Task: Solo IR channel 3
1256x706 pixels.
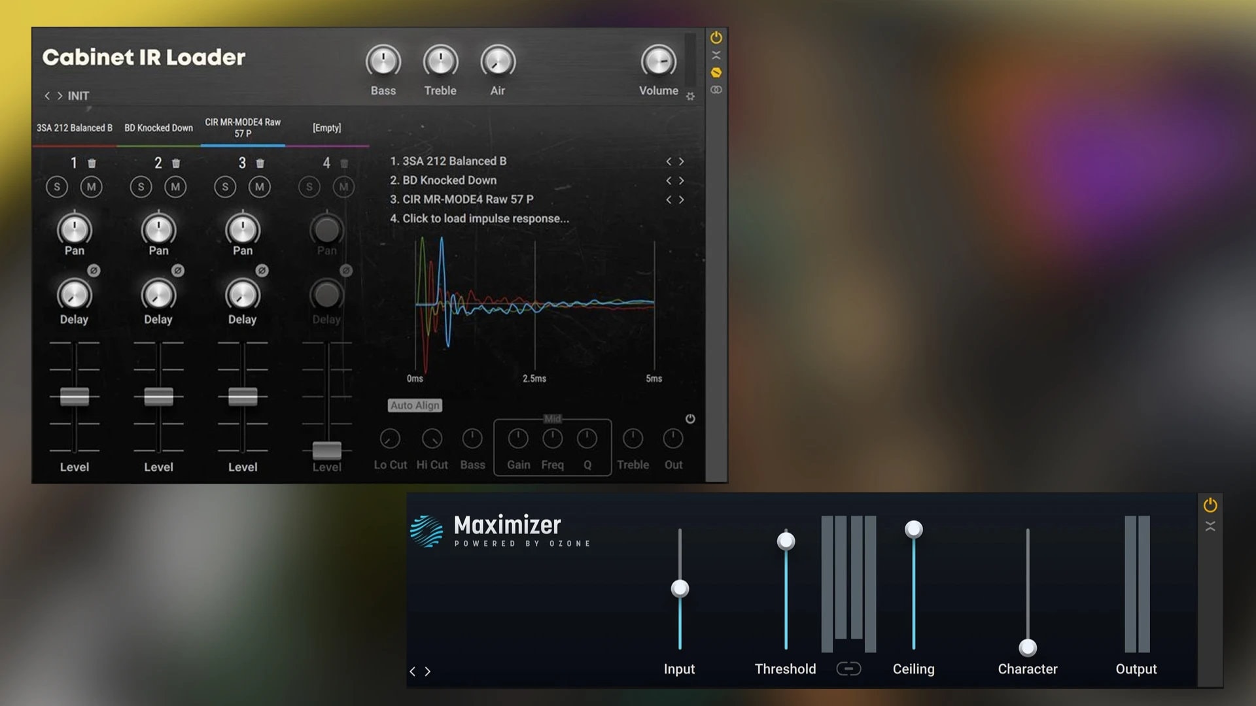Action: [x=225, y=187]
